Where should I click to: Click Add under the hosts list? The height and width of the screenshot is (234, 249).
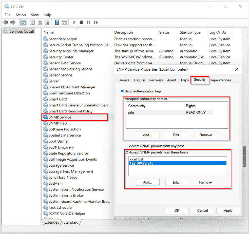coord(147,182)
